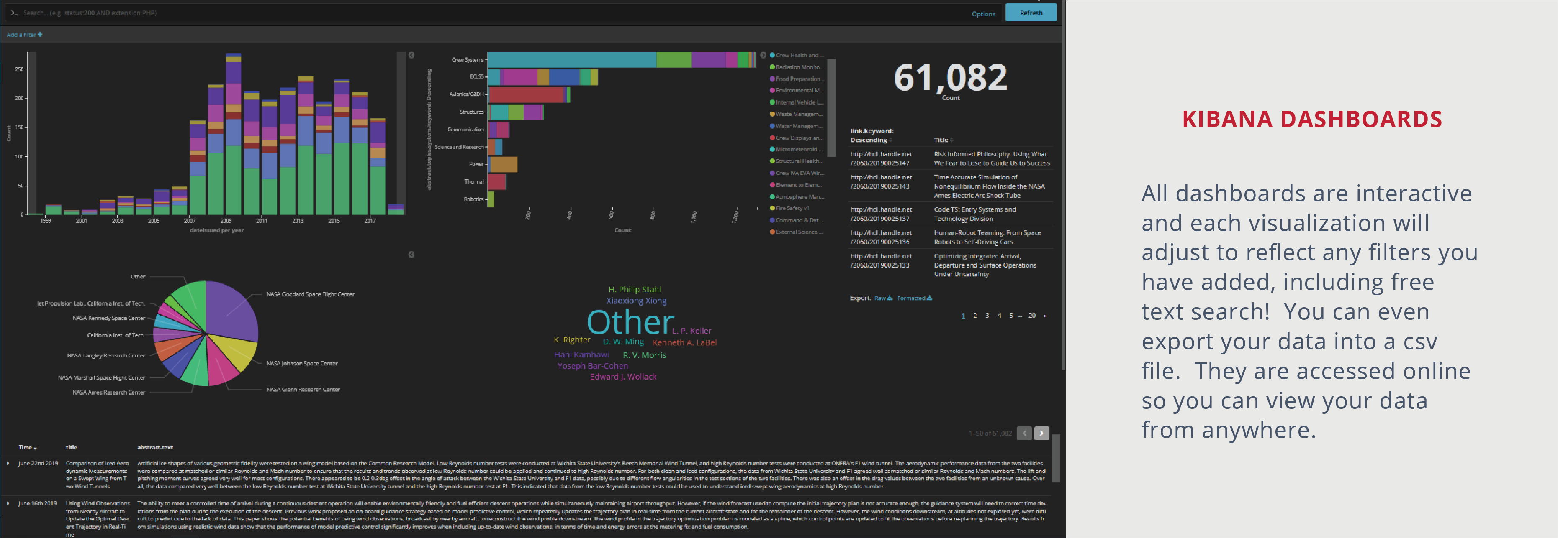
Task: Export table as Raw download
Action: coord(883,298)
